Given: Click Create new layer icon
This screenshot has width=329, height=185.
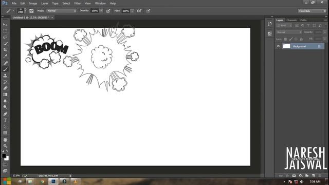Looking at the screenshot, I should pos(314,176).
